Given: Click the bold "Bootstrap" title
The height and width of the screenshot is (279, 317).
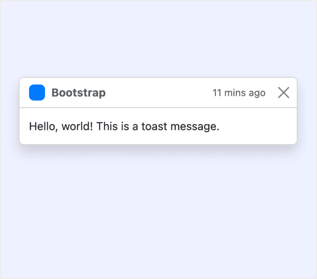Looking at the screenshot, I should click(x=79, y=93).
